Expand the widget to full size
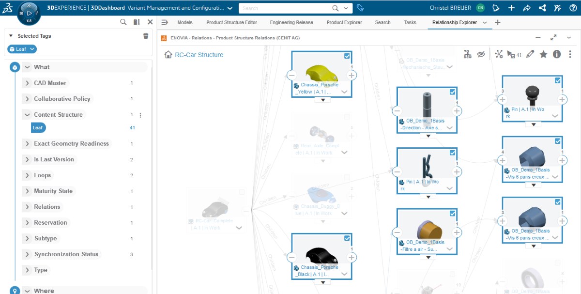The width and height of the screenshot is (581, 294). coord(553,38)
